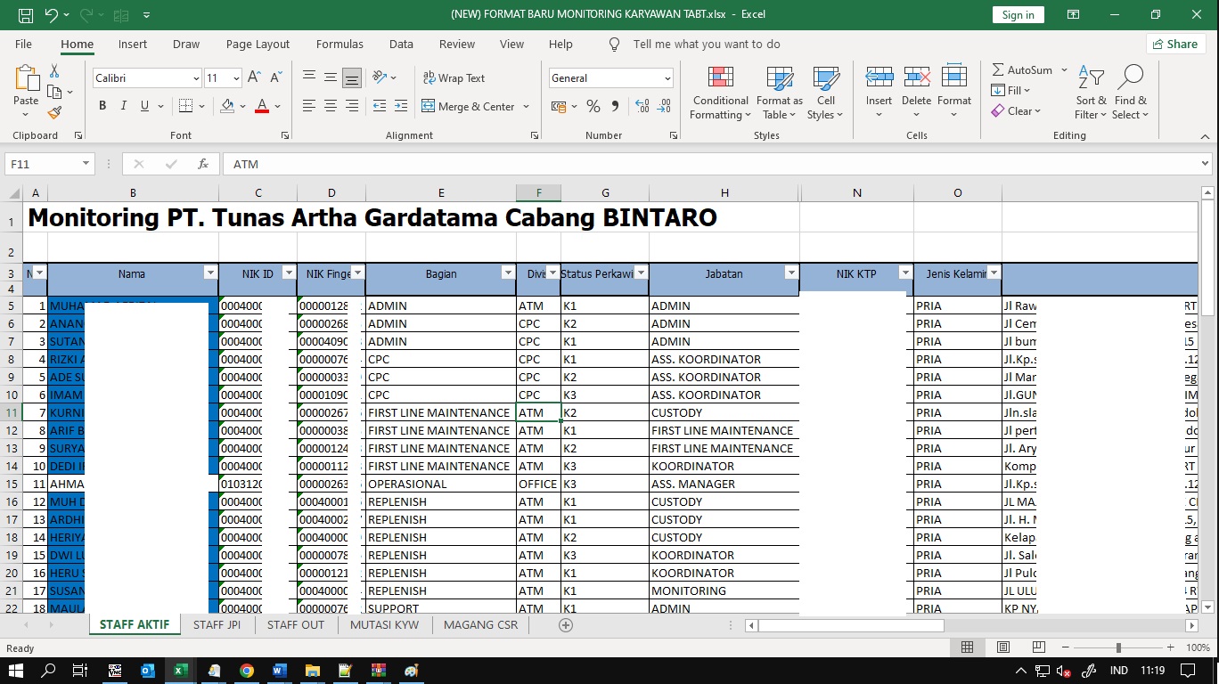Click the Sign in button
The image size is (1219, 684).
pyautogui.click(x=1018, y=14)
